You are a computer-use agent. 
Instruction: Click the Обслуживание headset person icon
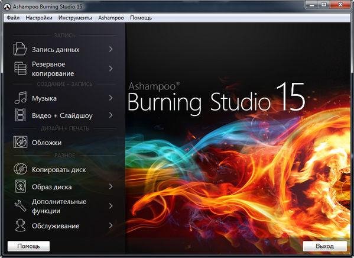pyautogui.click(x=20, y=225)
